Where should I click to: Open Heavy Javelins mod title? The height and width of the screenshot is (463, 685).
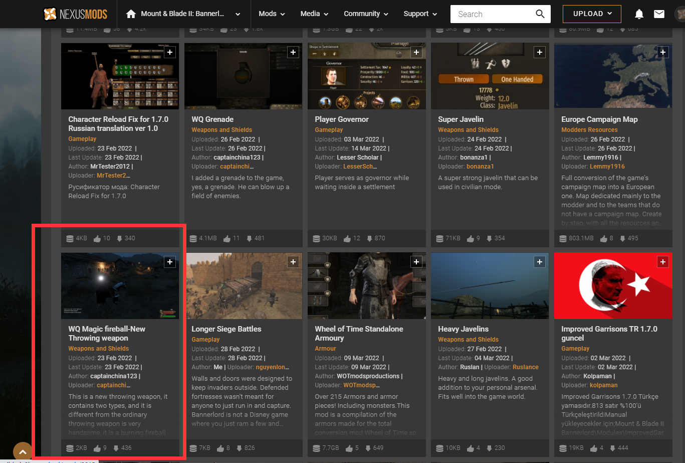coord(463,329)
